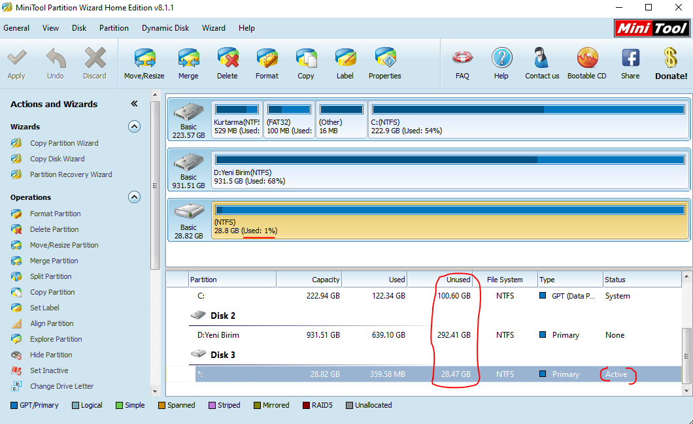Open the Wizard menu

click(x=214, y=28)
